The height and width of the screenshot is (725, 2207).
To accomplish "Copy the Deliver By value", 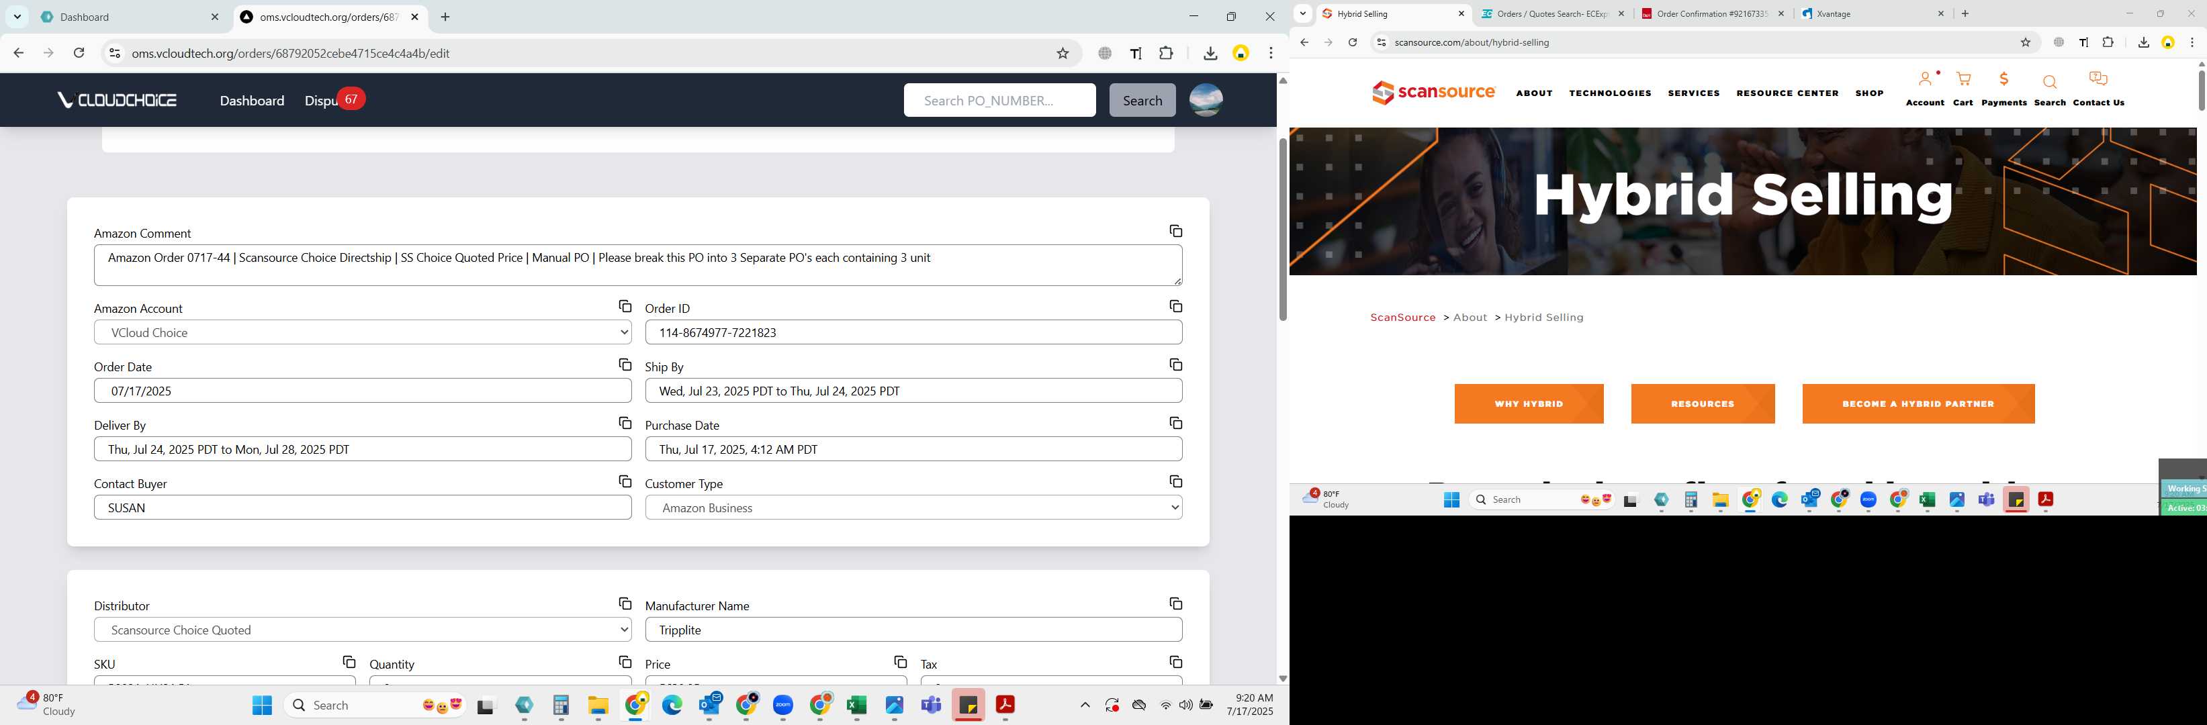I will (x=625, y=423).
